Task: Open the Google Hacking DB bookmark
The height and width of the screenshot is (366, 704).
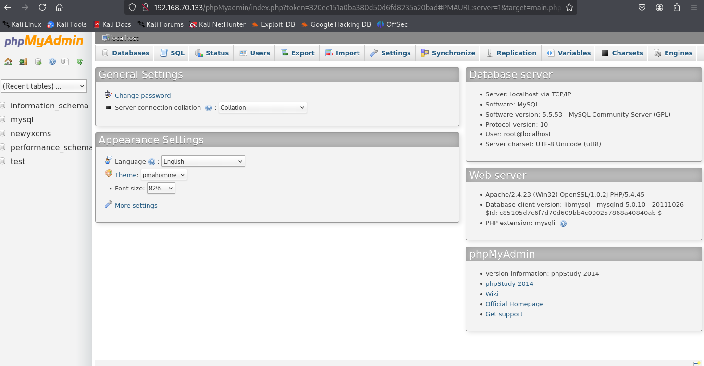Action: 336,24
